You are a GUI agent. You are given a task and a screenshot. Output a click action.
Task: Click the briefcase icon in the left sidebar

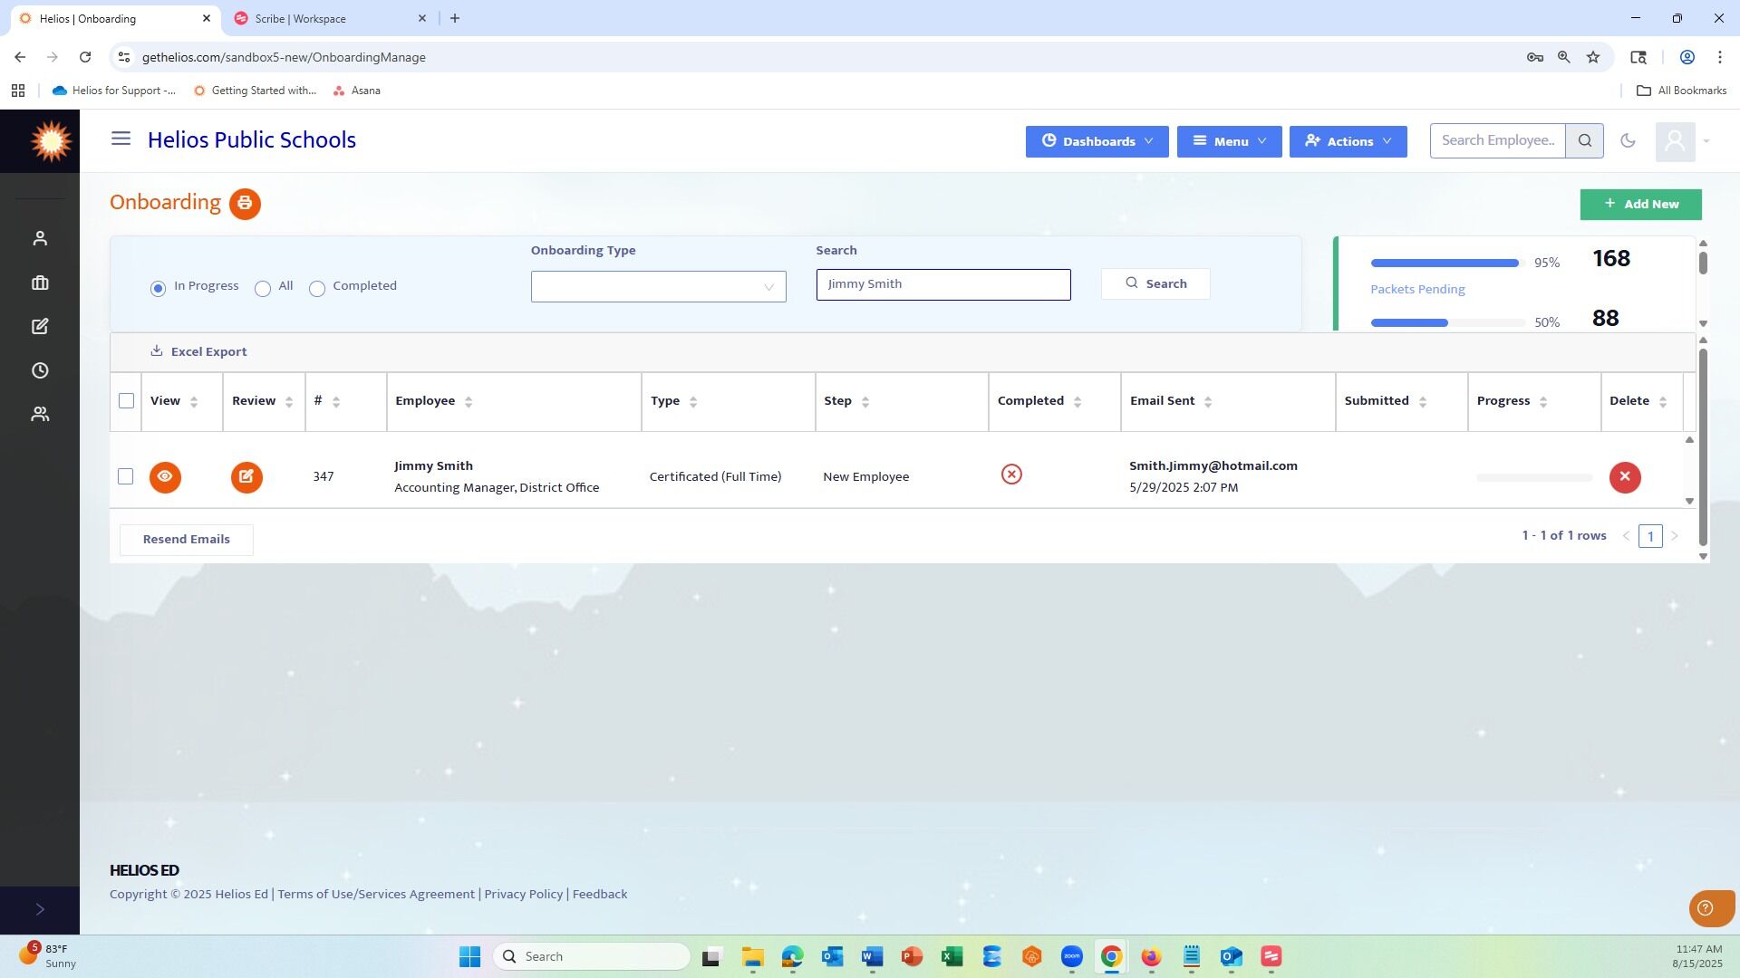point(40,283)
